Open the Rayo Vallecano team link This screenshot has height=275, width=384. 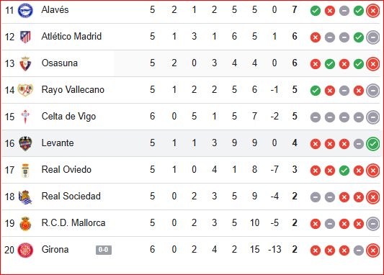coord(73,90)
